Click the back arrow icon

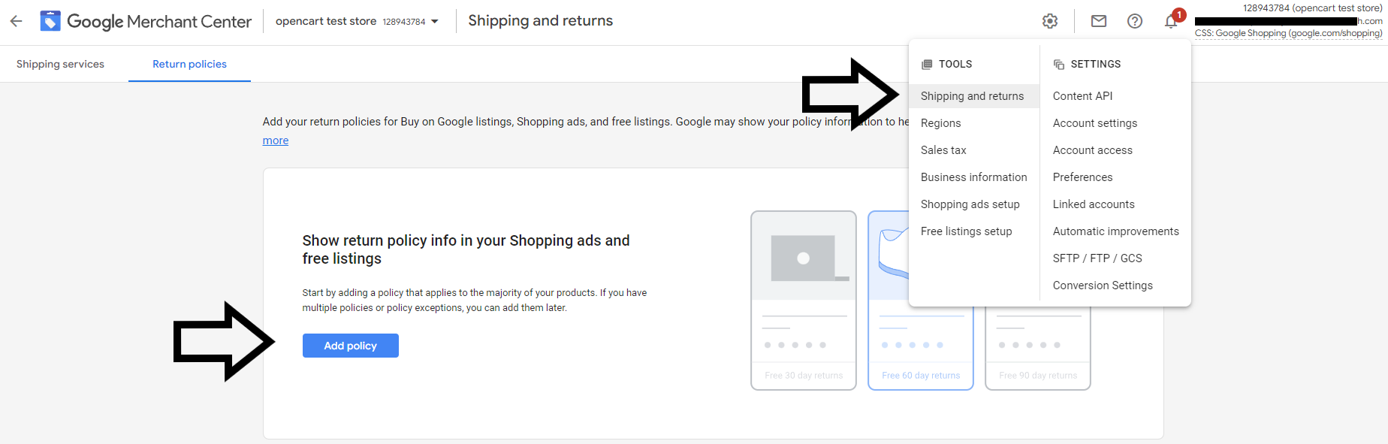click(x=17, y=21)
